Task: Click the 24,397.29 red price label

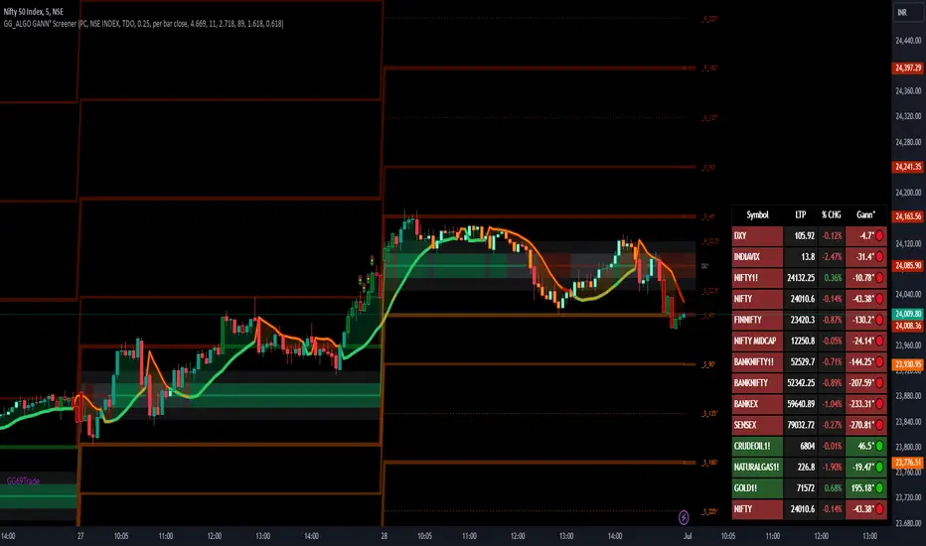Action: pos(908,68)
